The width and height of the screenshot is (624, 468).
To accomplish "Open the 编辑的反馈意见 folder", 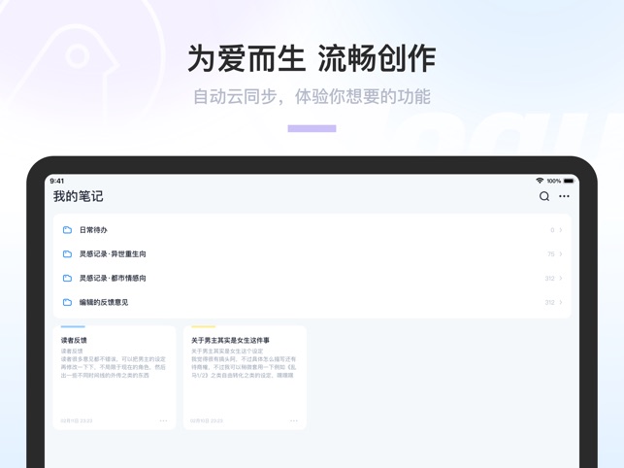I will click(104, 302).
